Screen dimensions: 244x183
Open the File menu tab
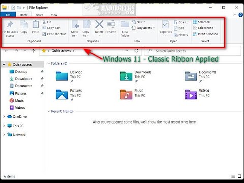coord(8,15)
